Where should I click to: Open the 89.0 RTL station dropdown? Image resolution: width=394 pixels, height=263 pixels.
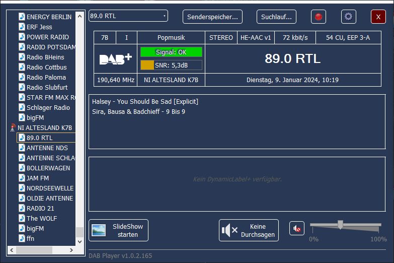point(128,16)
